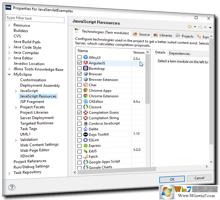Click the Express module icon
Screen dimensions: 220x200
86,145
